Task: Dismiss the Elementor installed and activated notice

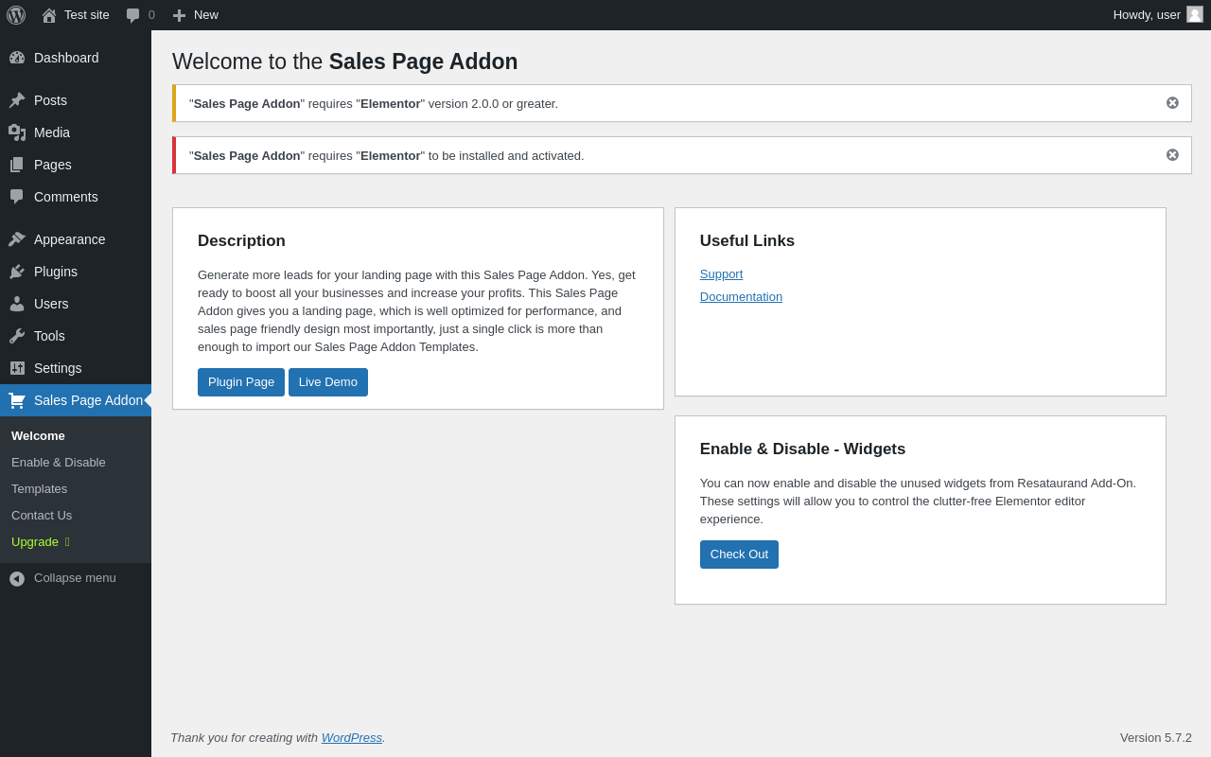Action: coord(1172,154)
